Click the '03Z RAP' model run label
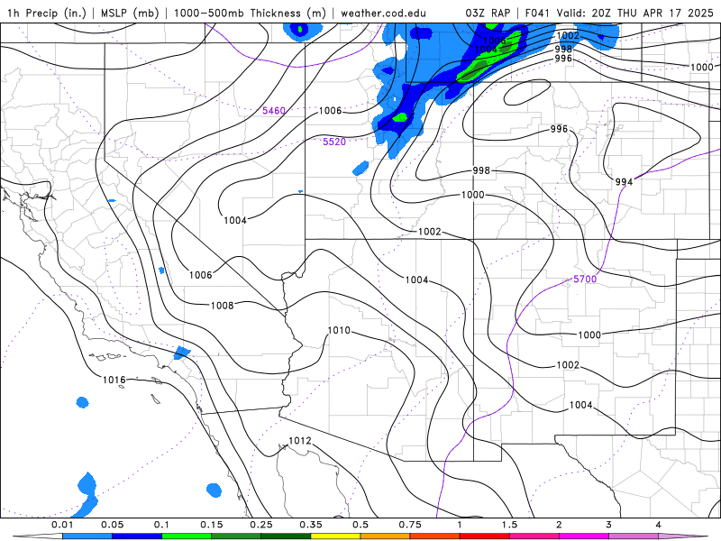The width and height of the screenshot is (721, 541). 488,13
